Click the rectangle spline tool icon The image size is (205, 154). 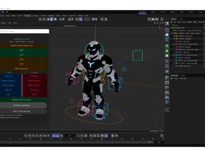coord(167,30)
